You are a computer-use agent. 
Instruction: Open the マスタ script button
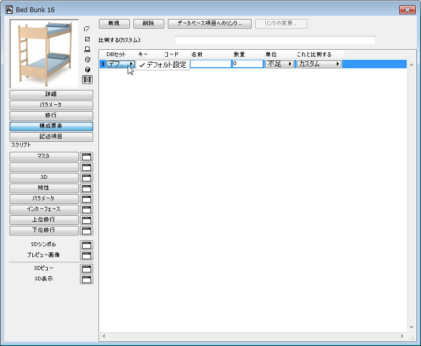[x=44, y=157]
